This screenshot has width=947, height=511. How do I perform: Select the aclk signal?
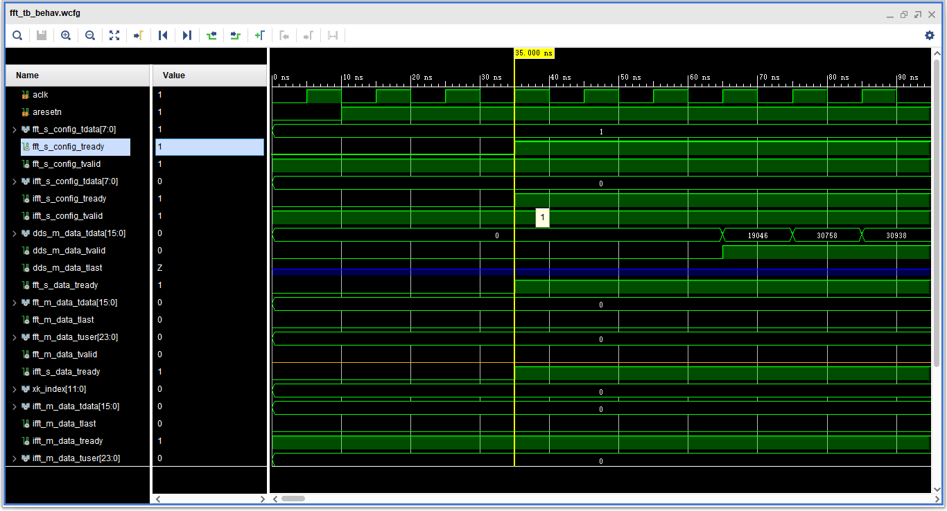coord(40,95)
